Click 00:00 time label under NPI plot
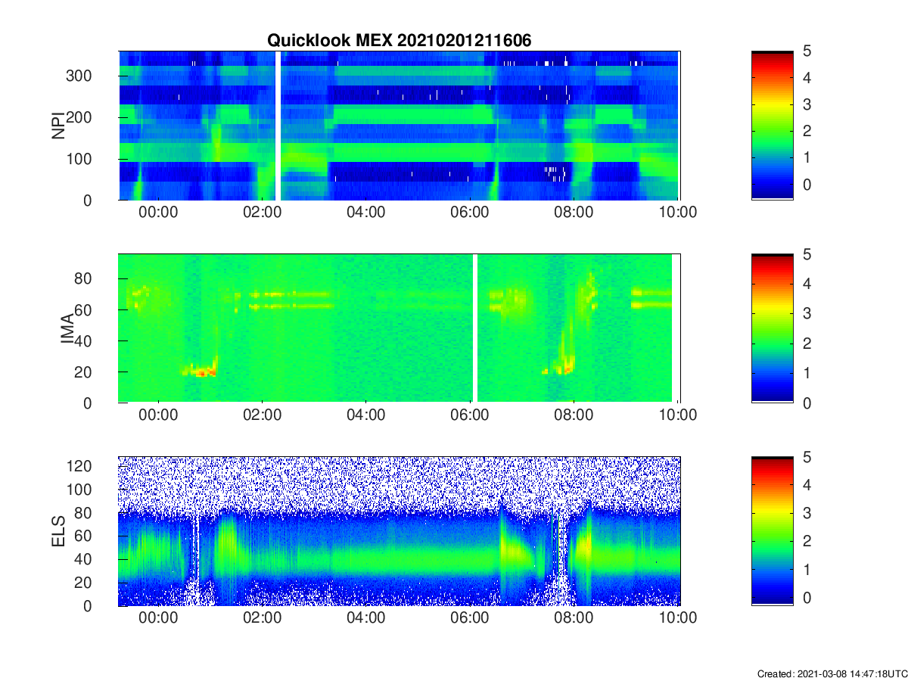The image size is (908, 681). 158,213
